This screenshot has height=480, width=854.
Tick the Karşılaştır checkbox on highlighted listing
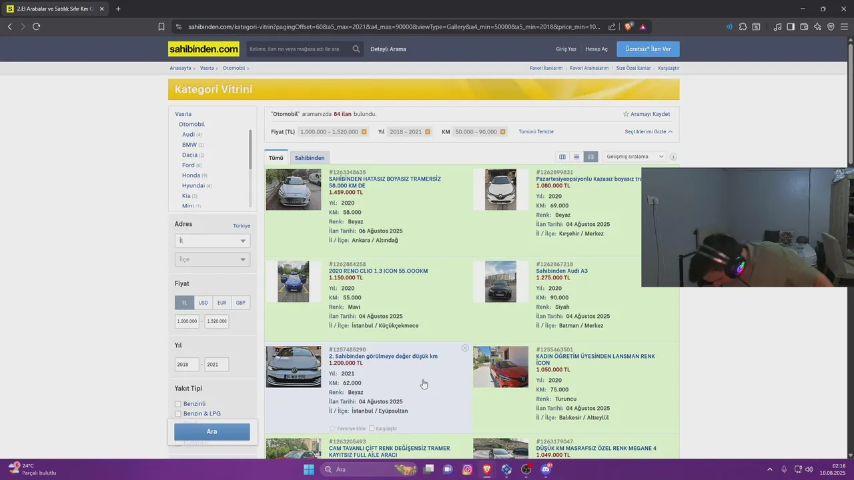click(x=372, y=428)
